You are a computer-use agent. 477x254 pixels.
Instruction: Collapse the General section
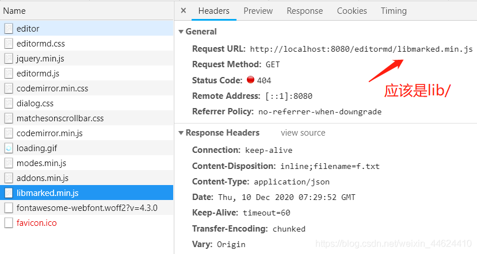pos(181,32)
